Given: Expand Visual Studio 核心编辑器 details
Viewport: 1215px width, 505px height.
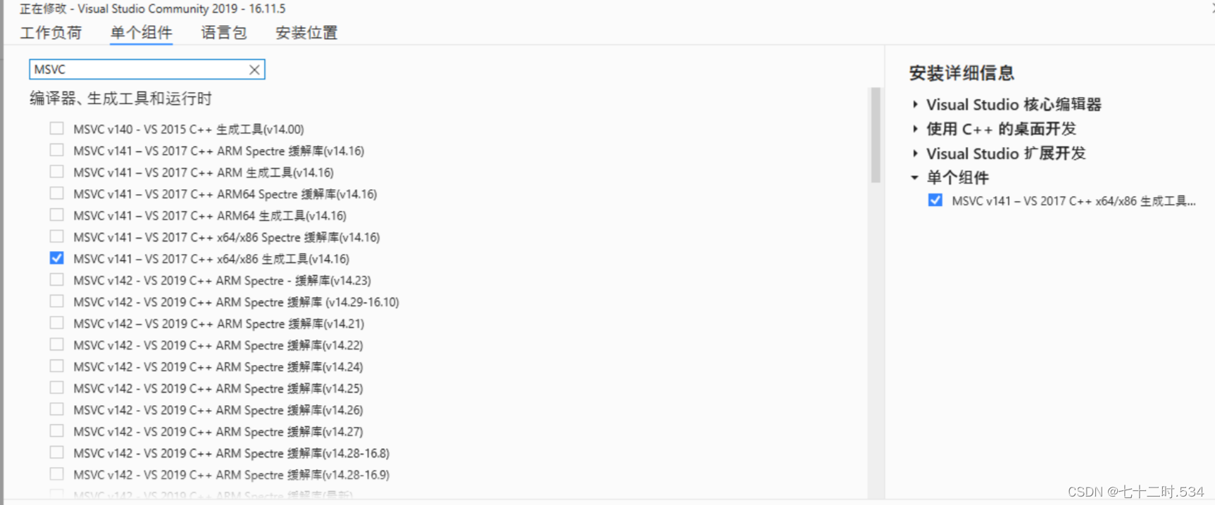Looking at the screenshot, I should point(914,104).
